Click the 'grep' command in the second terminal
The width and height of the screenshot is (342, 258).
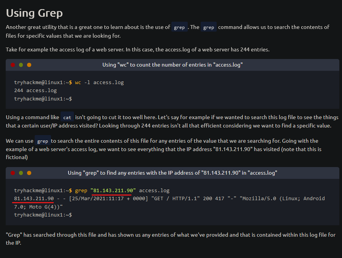pyautogui.click(x=81, y=190)
